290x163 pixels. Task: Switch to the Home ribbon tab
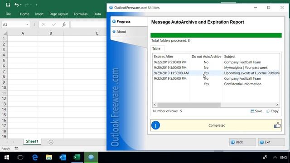(24, 14)
